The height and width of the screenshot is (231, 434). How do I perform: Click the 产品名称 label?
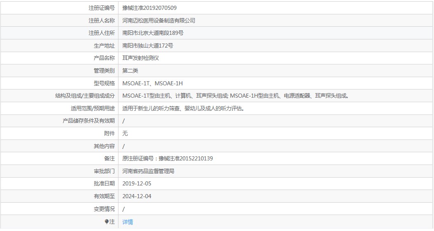click(104, 58)
